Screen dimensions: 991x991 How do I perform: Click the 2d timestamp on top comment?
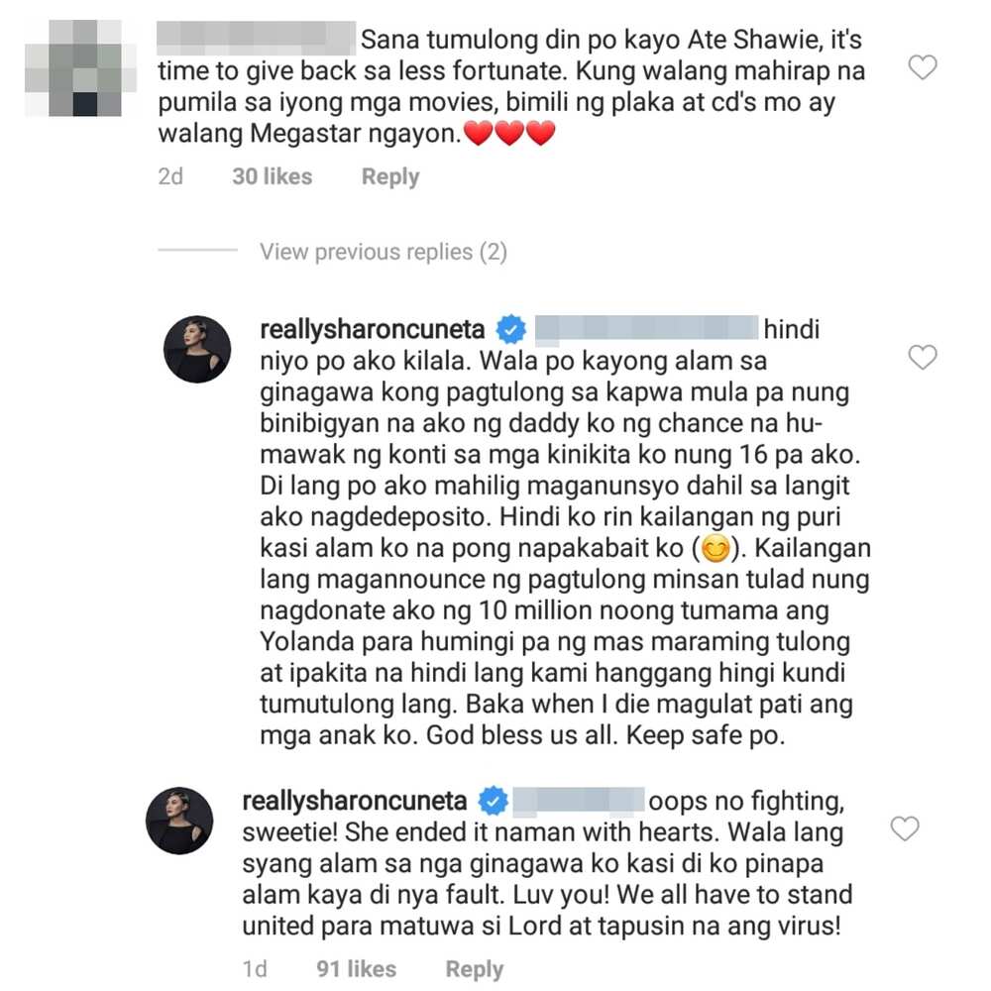click(170, 176)
